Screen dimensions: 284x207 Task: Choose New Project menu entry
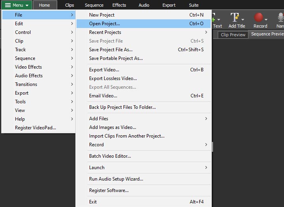(x=102, y=15)
